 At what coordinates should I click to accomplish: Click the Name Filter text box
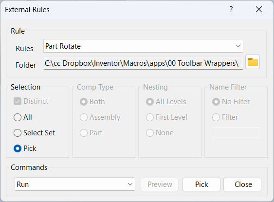pyautogui.click(x=237, y=133)
